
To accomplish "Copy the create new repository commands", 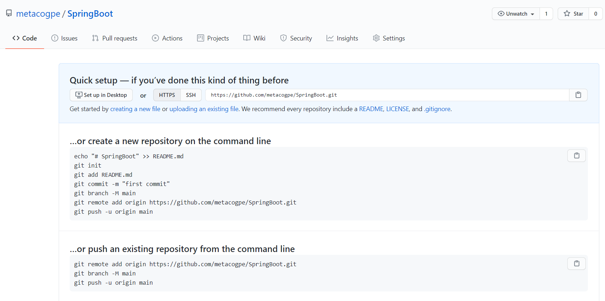I will point(577,155).
